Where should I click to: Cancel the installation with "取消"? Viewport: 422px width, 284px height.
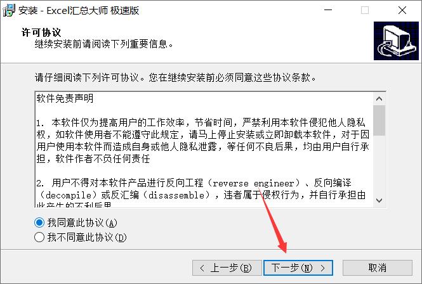(x=378, y=268)
